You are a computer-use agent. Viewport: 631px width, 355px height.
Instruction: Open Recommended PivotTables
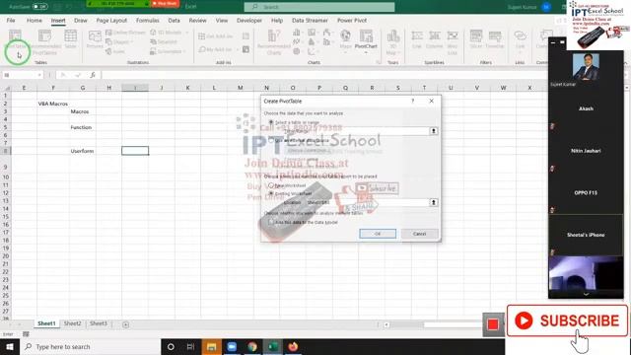click(x=44, y=42)
